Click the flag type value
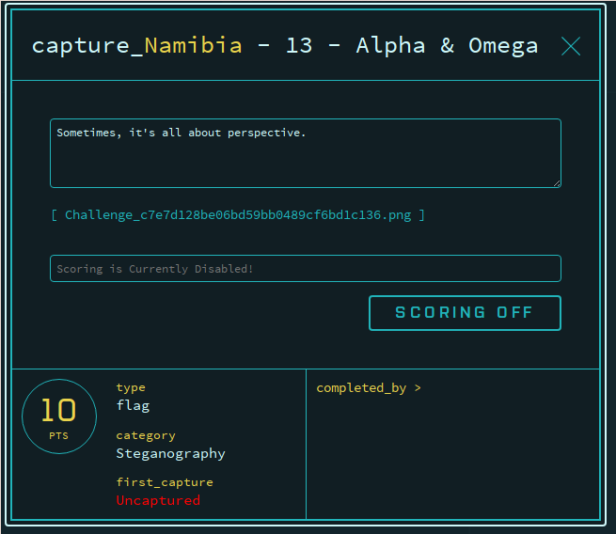Image resolution: width=616 pixels, height=534 pixels. [134, 405]
